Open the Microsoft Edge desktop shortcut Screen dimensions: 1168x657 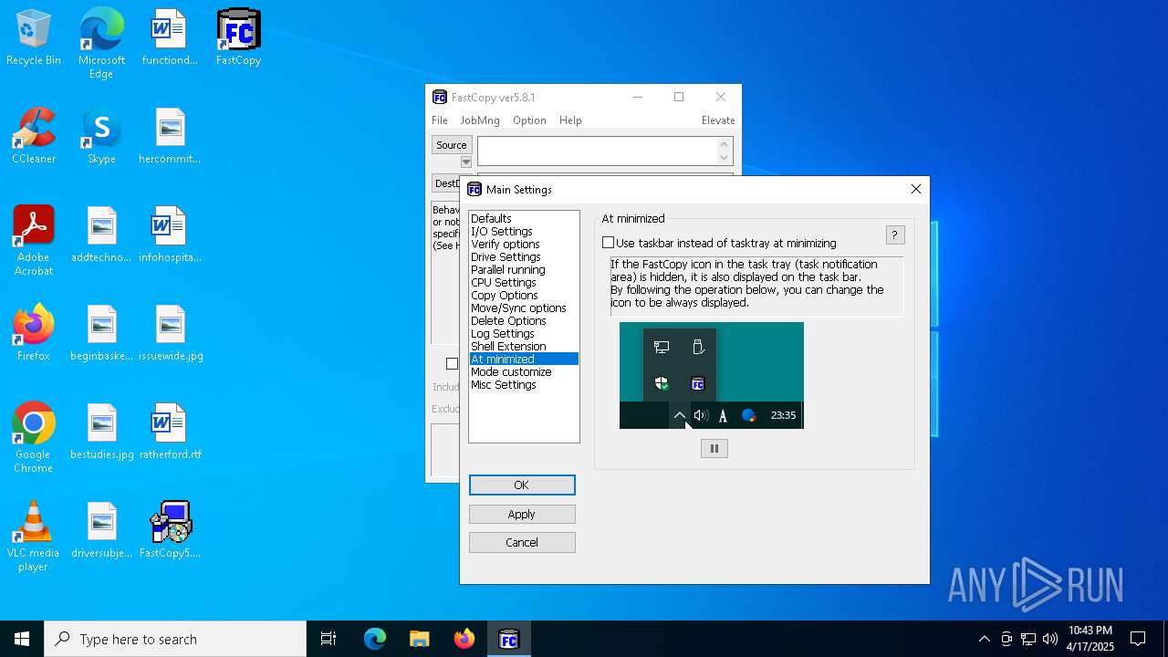click(x=101, y=44)
